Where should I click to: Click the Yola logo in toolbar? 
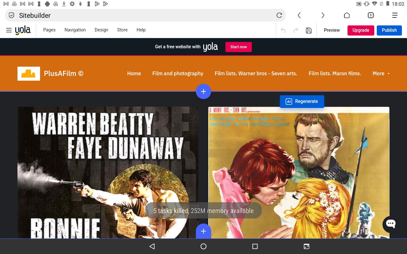[x=23, y=30]
